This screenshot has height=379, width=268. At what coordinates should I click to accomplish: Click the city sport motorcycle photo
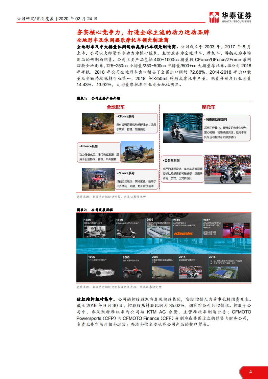coord(183,128)
